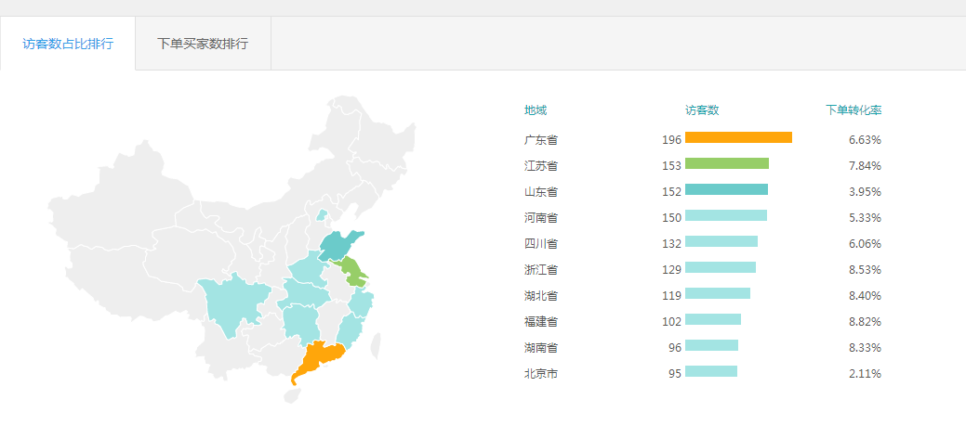Select the 福建省 row label

(x=541, y=322)
